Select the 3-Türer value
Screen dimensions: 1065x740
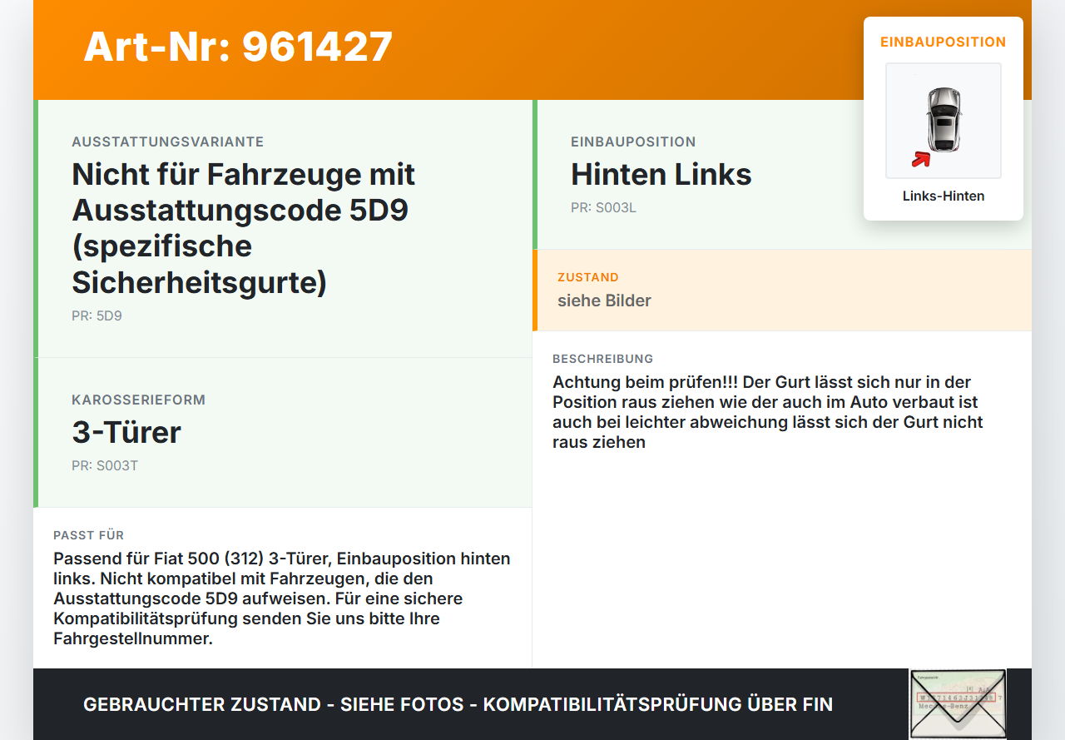point(126,433)
